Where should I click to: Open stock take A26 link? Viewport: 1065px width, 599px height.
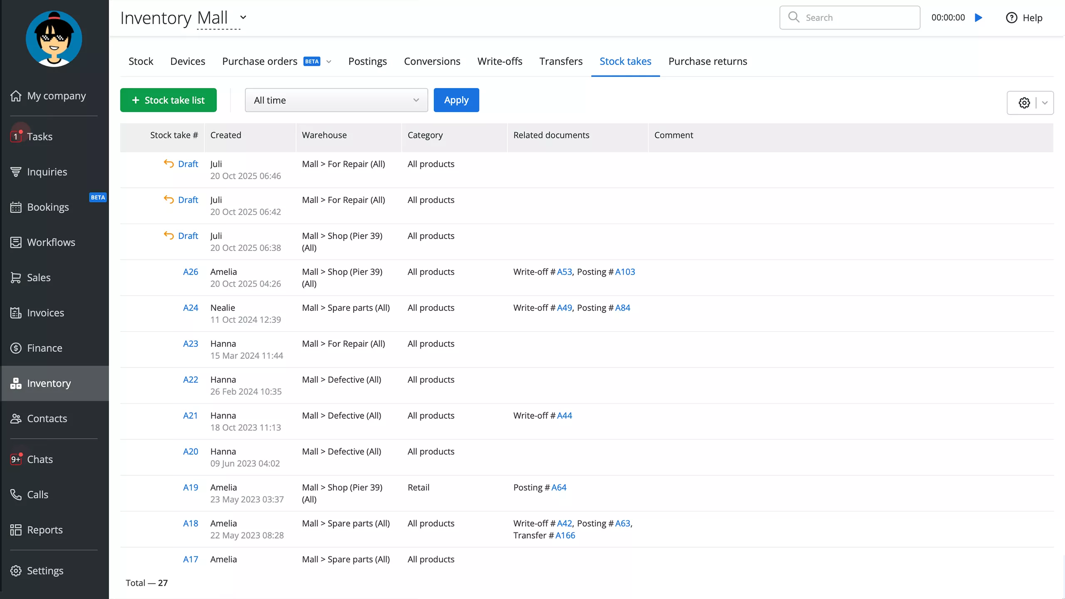pyautogui.click(x=191, y=272)
